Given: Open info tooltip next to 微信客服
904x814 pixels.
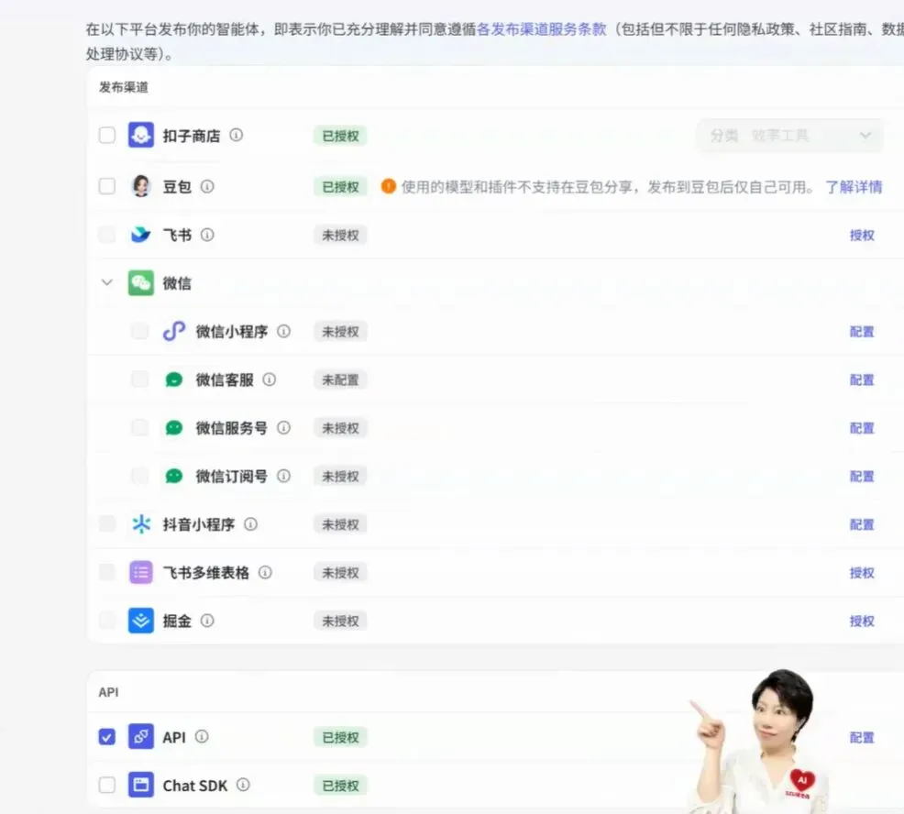Looking at the screenshot, I should [x=270, y=379].
